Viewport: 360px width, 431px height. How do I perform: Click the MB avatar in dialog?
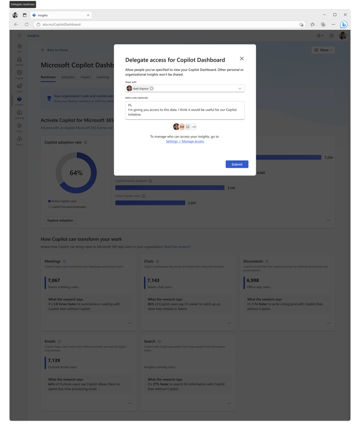pos(182,127)
